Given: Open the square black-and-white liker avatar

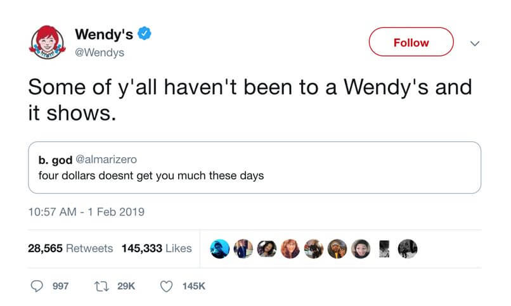Looking at the screenshot, I should pos(385,248).
